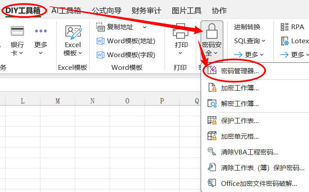
Task: Select the Word模板(地址) icon
Action: 100,41
